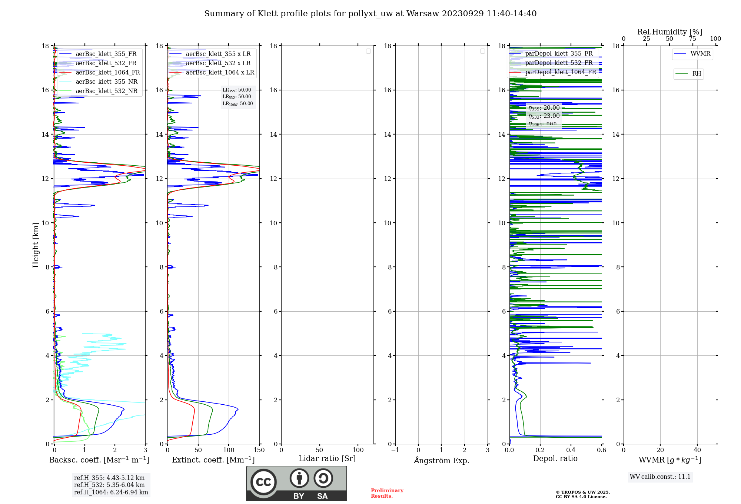This screenshot has width=741, height=504.
Task: Click the LR532: 50.00 annotation
Action: click(237, 97)
